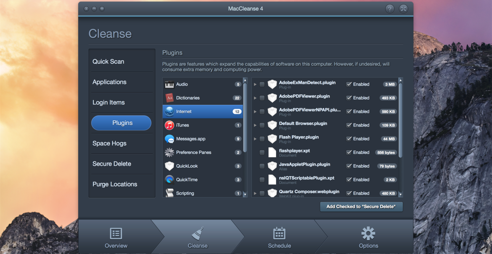
Task: Select the highlighted Plugins sidebar item
Action: point(121,123)
